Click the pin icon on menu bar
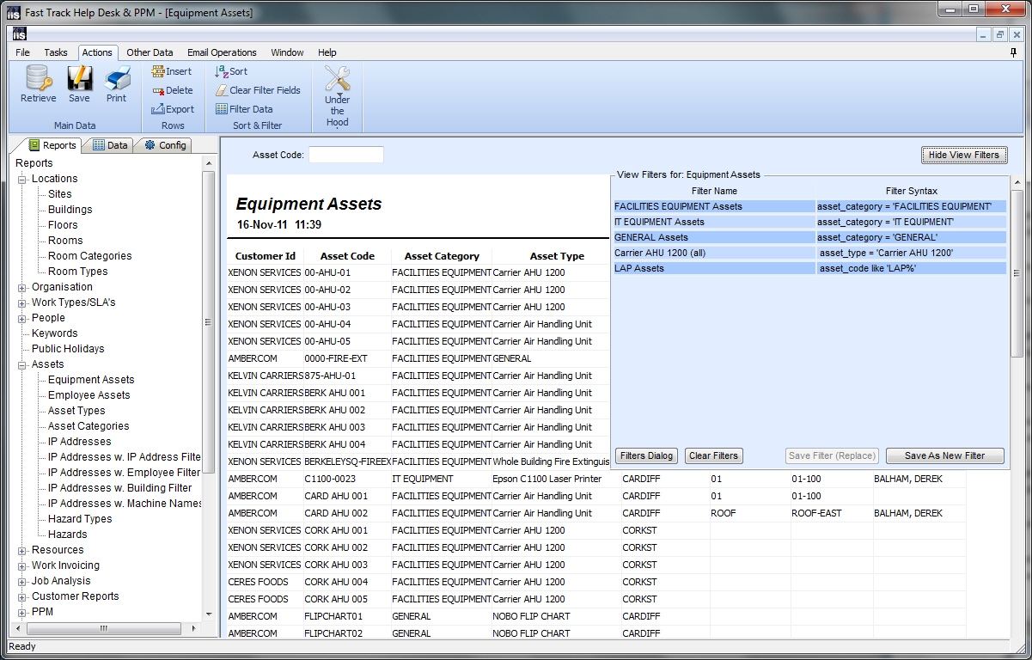This screenshot has width=1032, height=660. tap(1014, 52)
